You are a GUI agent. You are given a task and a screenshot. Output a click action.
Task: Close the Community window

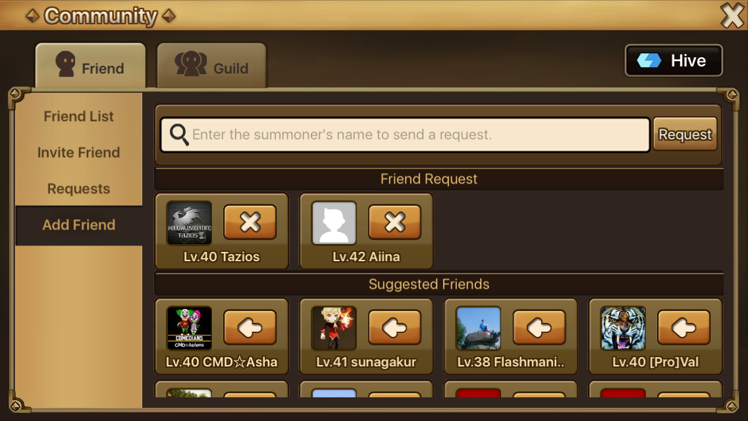(732, 15)
